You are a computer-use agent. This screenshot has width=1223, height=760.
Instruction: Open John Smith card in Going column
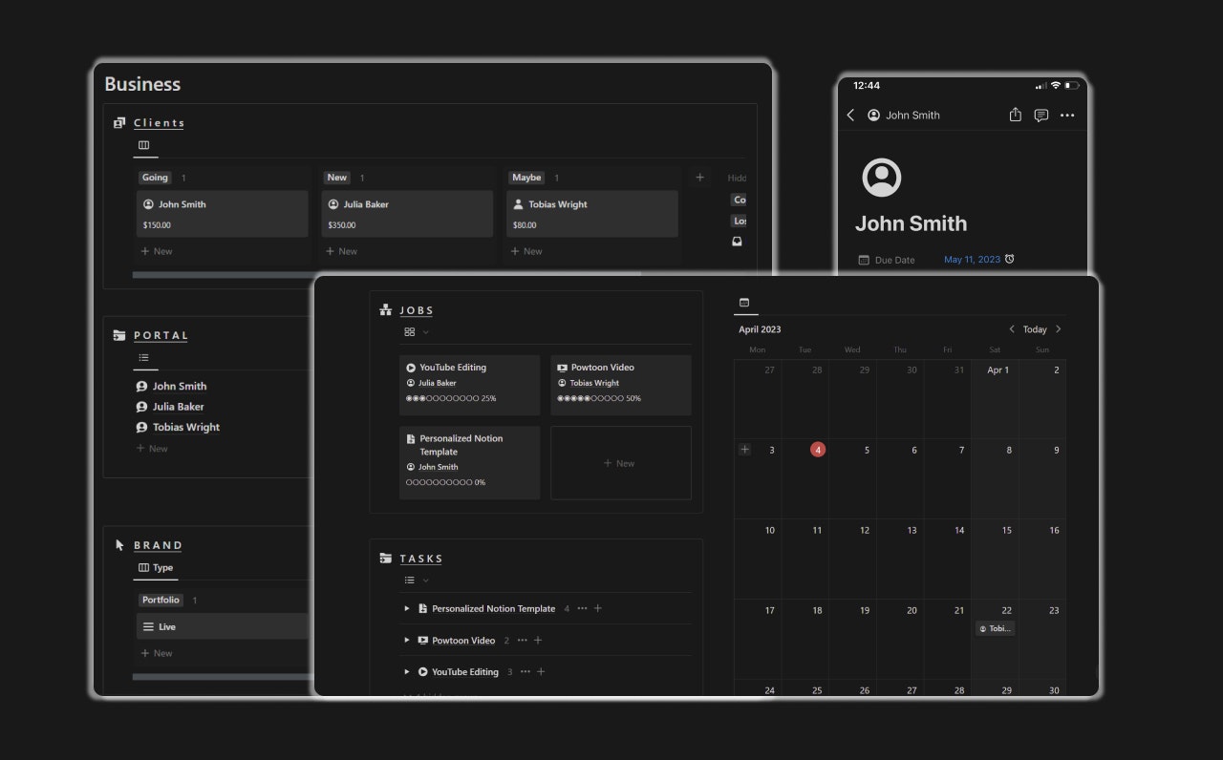(x=223, y=214)
